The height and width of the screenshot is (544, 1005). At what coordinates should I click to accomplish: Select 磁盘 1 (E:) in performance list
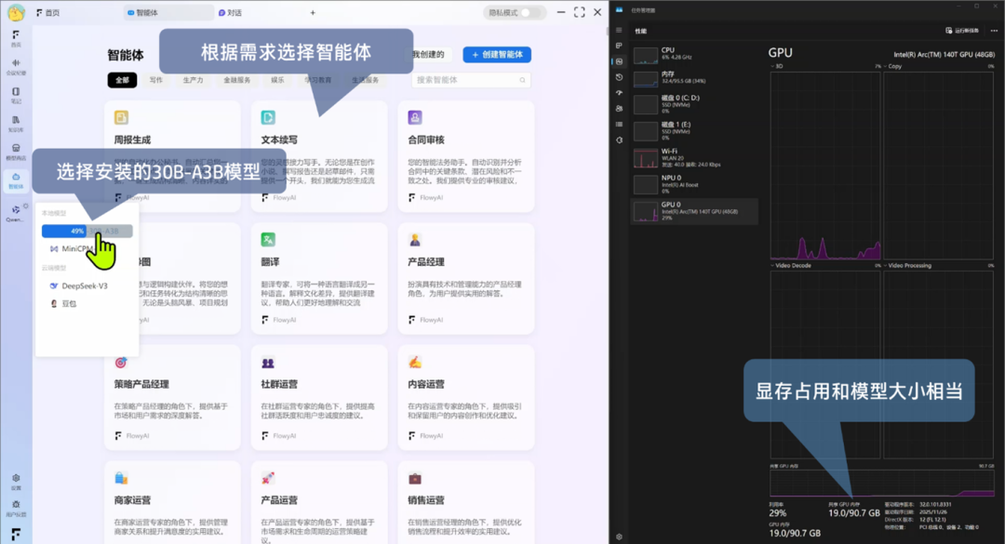(694, 131)
